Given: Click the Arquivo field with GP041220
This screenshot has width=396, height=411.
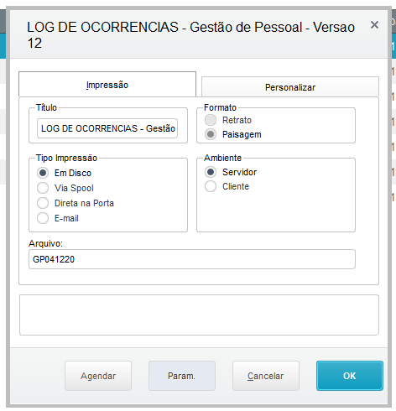Looking at the screenshot, I should click(x=192, y=259).
